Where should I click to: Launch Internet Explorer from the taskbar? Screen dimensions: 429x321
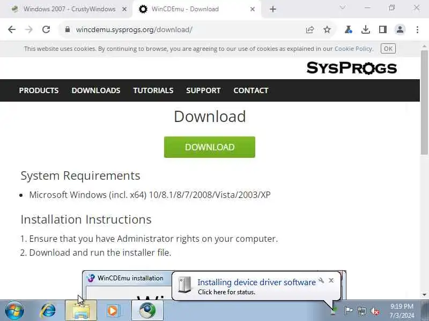point(48,310)
